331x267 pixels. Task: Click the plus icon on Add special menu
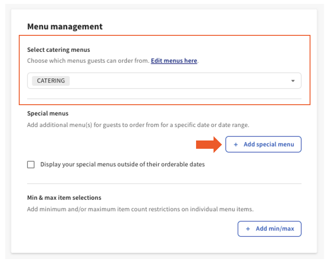coord(236,144)
